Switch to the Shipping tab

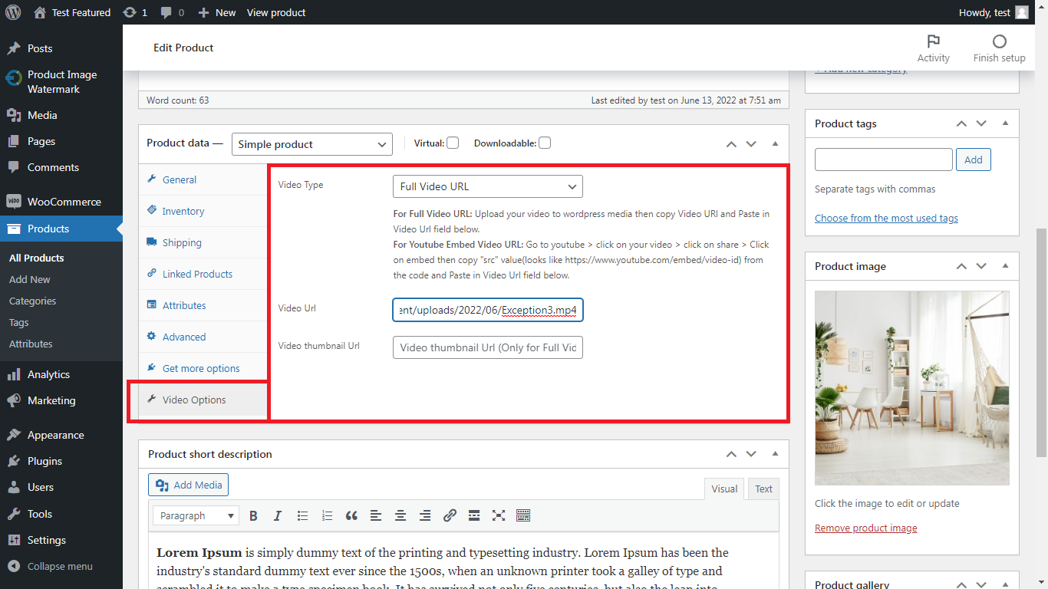[x=203, y=242]
